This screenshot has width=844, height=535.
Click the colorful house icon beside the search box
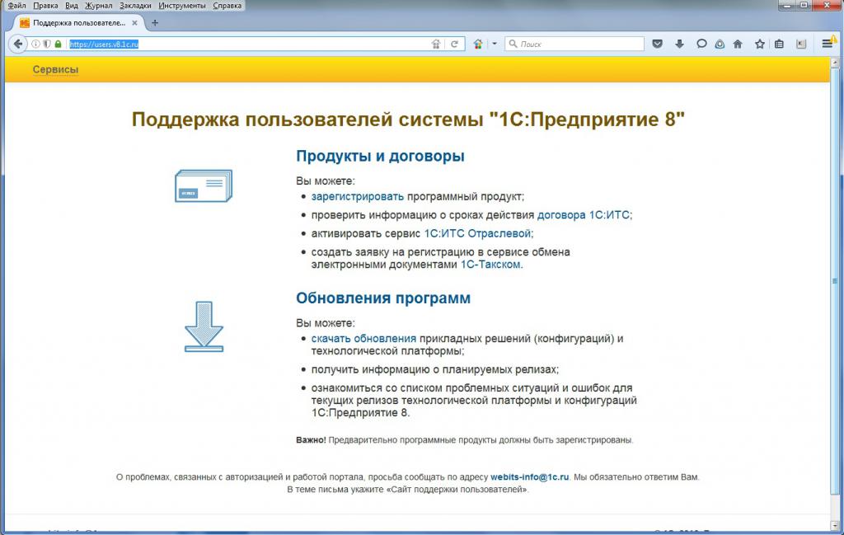(477, 45)
